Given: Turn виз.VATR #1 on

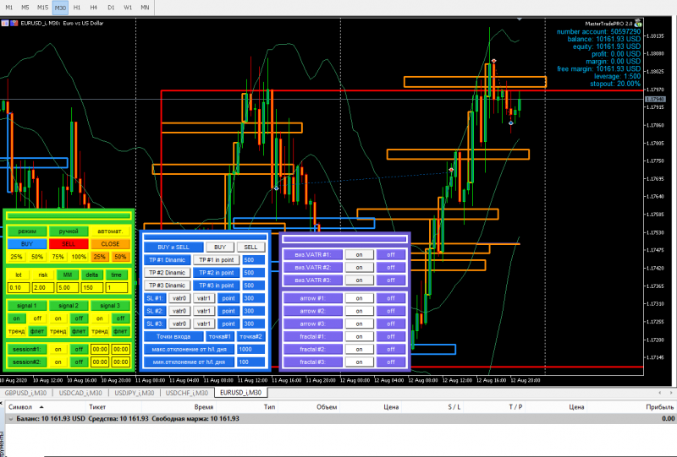Looking at the screenshot, I should (x=359, y=255).
